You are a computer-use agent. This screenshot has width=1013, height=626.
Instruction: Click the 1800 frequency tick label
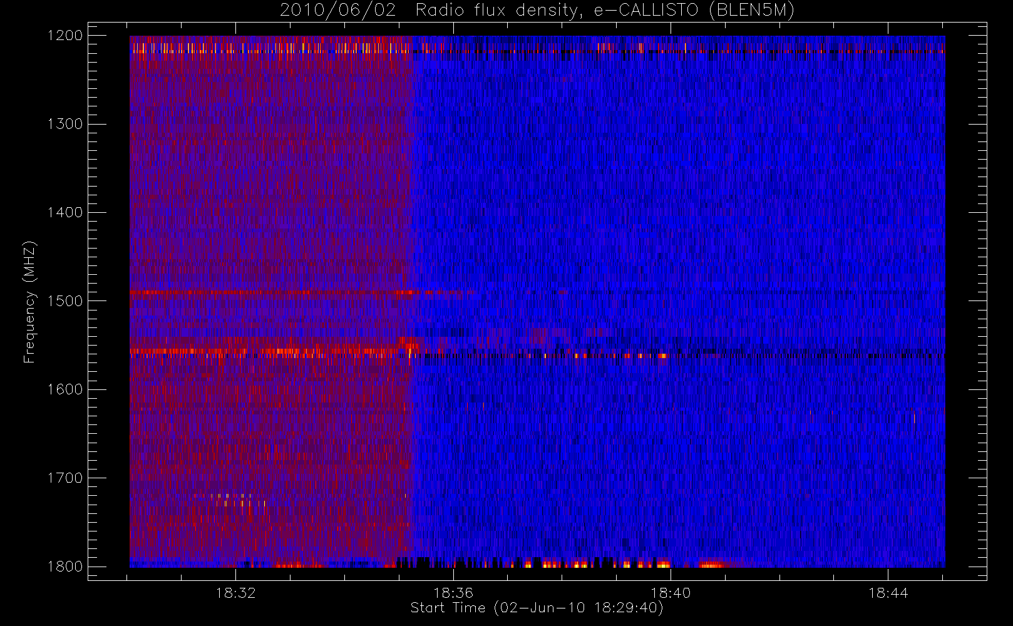click(65, 567)
